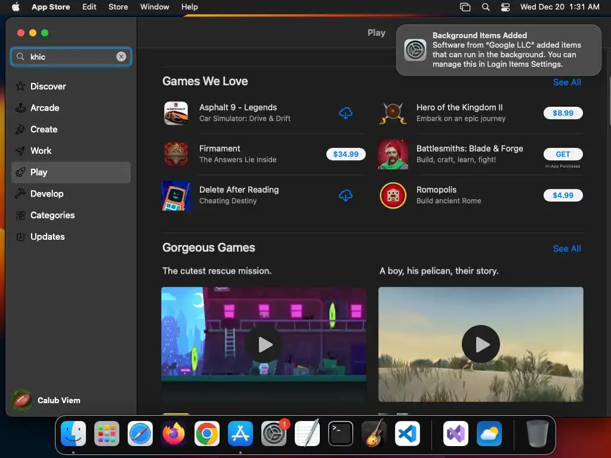This screenshot has width=611, height=458.
Task: See all Gorgeous Games
Action: tap(567, 249)
